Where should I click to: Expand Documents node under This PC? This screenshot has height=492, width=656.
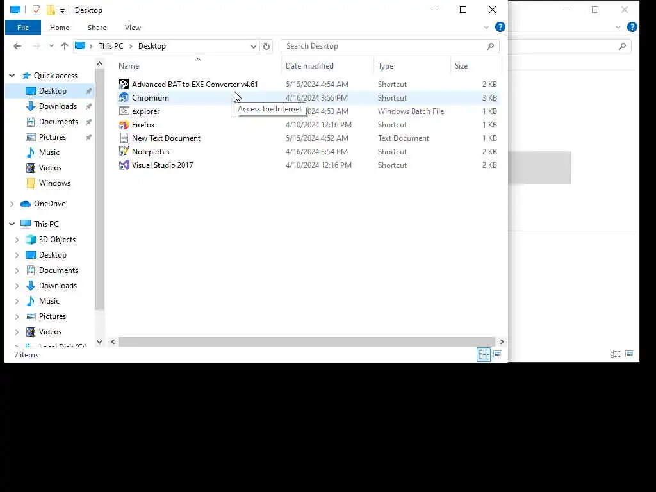17,271
